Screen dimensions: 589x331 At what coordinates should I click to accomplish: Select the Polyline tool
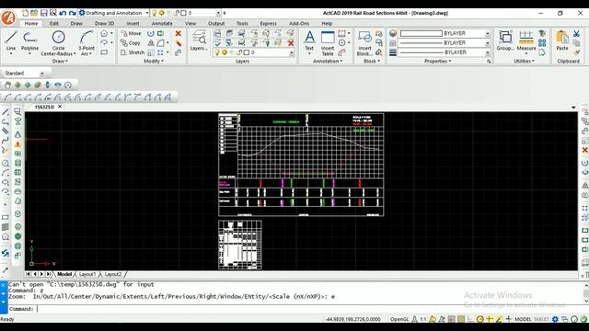click(29, 41)
